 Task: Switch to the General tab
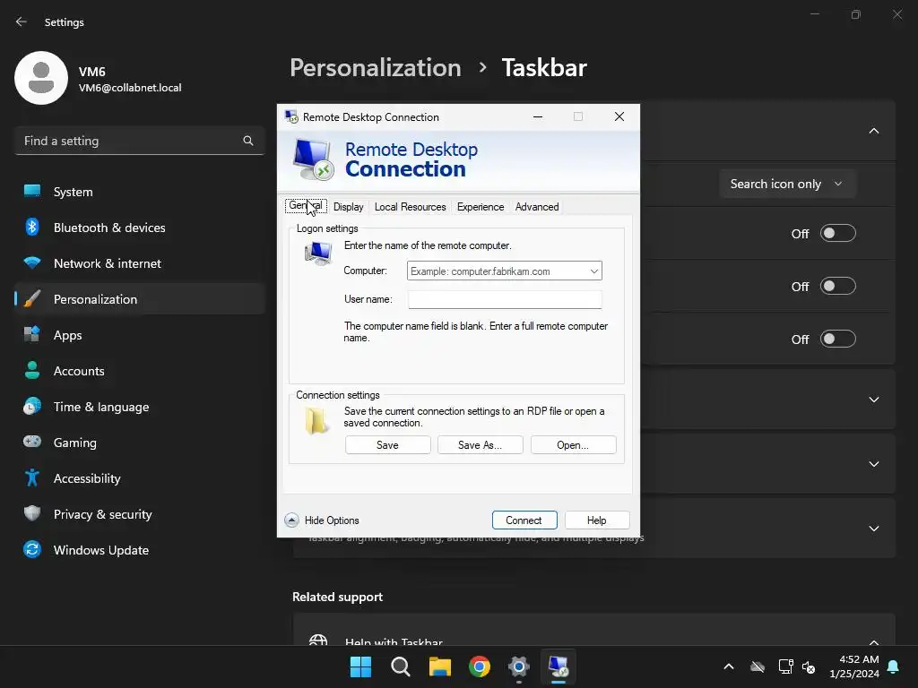pyautogui.click(x=306, y=206)
